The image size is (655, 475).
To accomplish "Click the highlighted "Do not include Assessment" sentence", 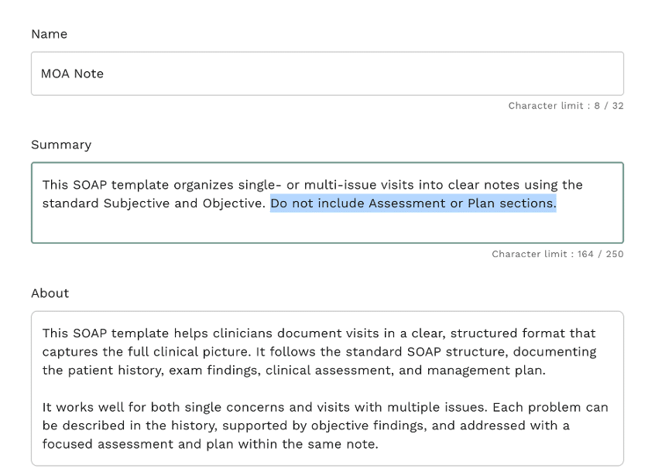I will coord(413,203).
